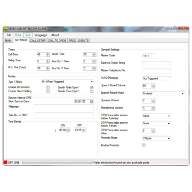Open the Sort menu
Image resolution: width=192 pixels, height=192 pixels.
coord(28,35)
